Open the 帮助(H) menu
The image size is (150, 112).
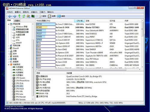click(x=50, y=12)
